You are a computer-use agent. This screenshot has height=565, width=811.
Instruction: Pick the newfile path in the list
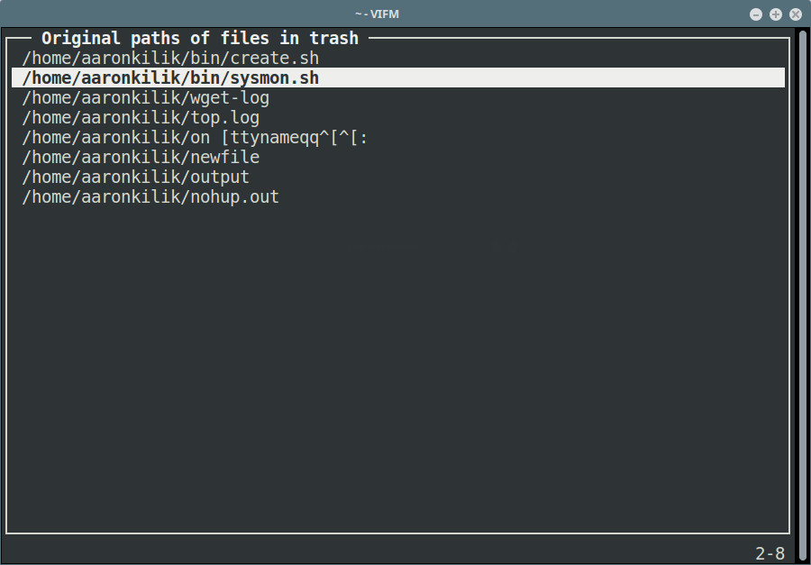(141, 158)
